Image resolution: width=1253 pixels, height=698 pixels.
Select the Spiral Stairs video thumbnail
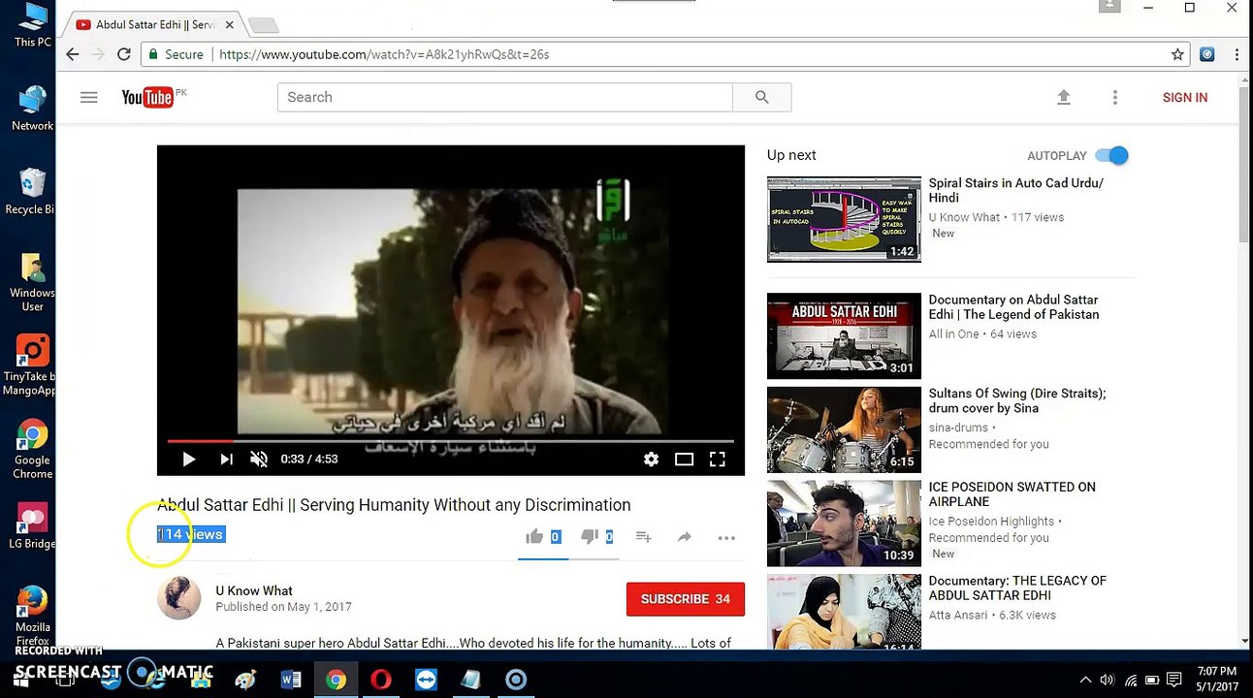(x=844, y=219)
